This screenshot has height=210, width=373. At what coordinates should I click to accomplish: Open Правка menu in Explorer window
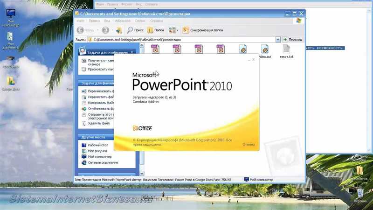point(94,21)
